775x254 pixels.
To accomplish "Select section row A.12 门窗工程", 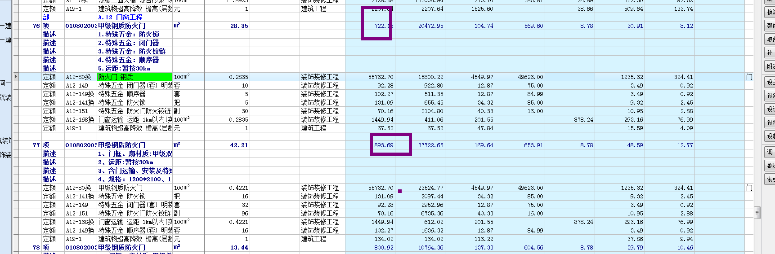I will coord(120,17).
